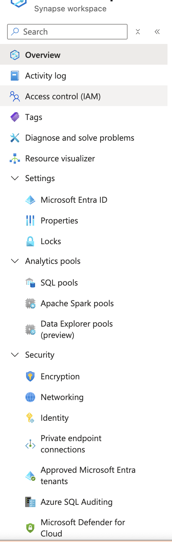Collapse the Settings section chevron

[15, 178]
